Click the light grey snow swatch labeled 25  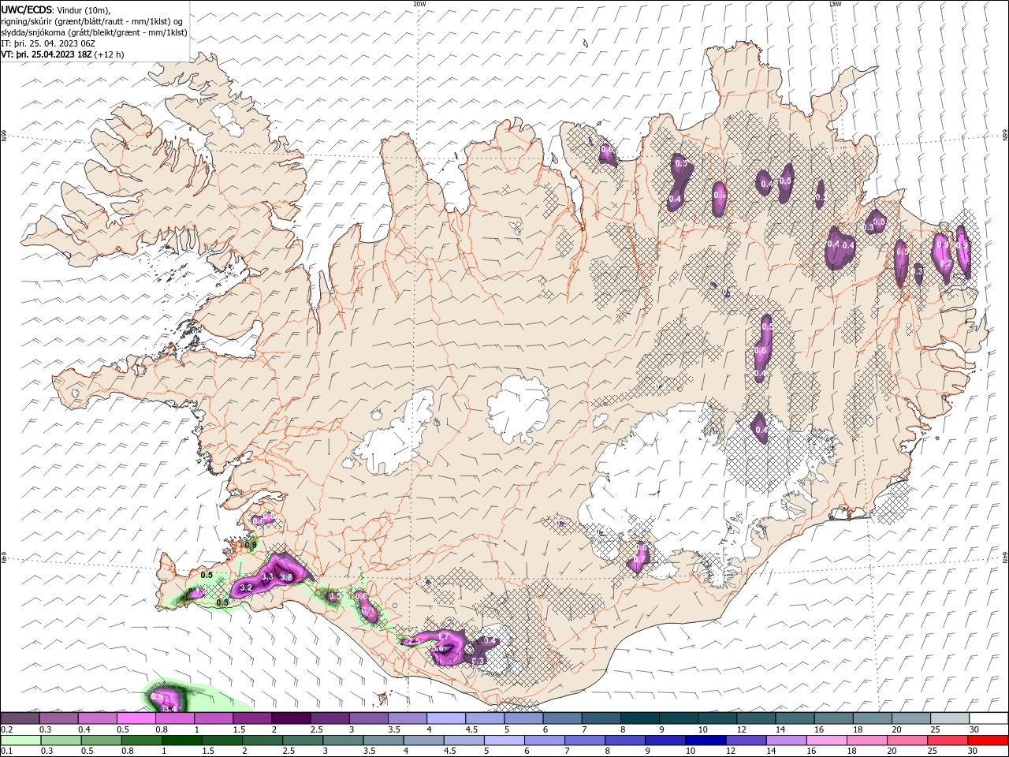click(x=950, y=718)
